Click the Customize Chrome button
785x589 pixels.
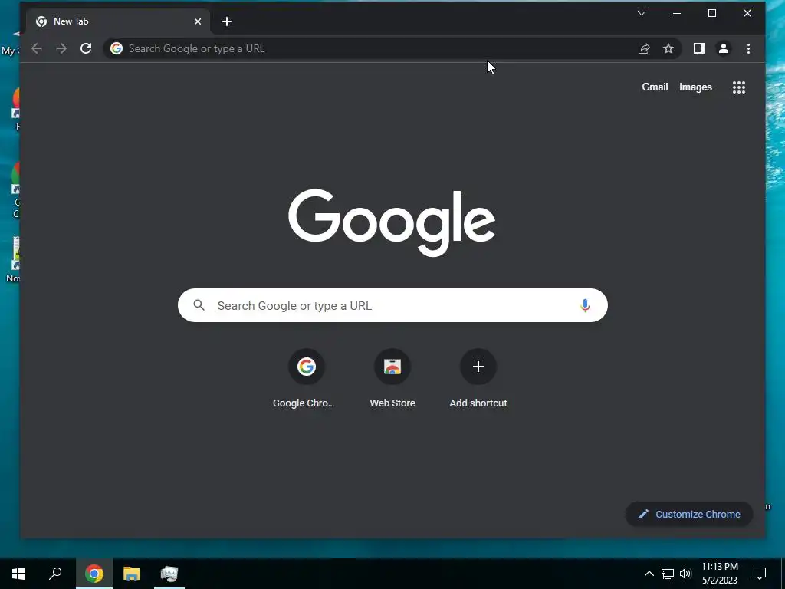click(689, 515)
